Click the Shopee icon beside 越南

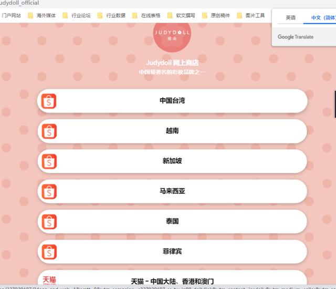pos(49,131)
